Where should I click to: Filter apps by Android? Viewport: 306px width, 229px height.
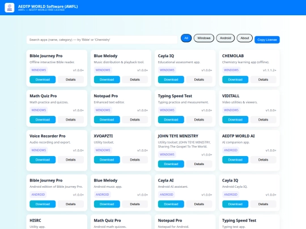click(x=226, y=38)
